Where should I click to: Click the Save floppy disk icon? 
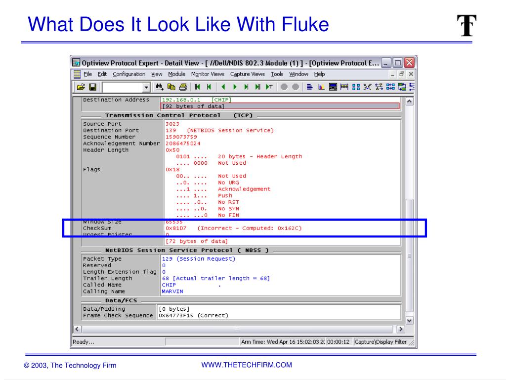click(92, 87)
